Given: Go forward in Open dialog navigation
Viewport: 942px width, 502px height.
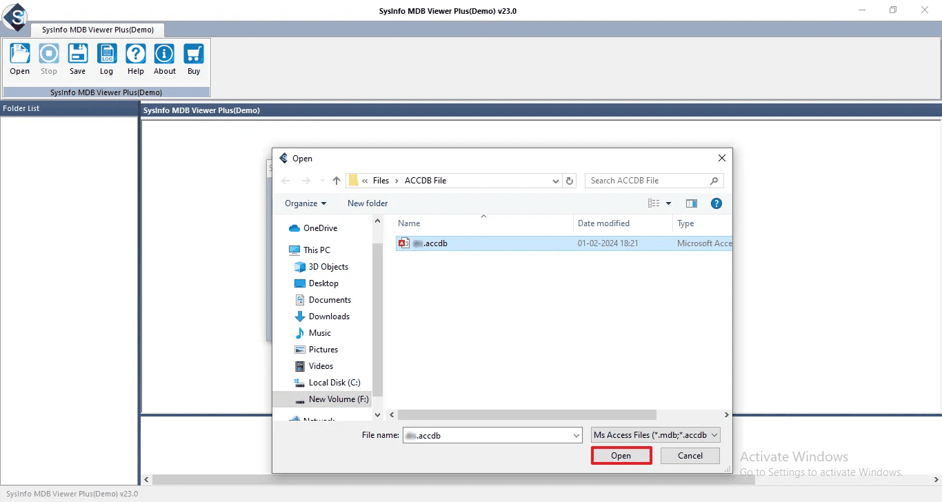Looking at the screenshot, I should 305,181.
